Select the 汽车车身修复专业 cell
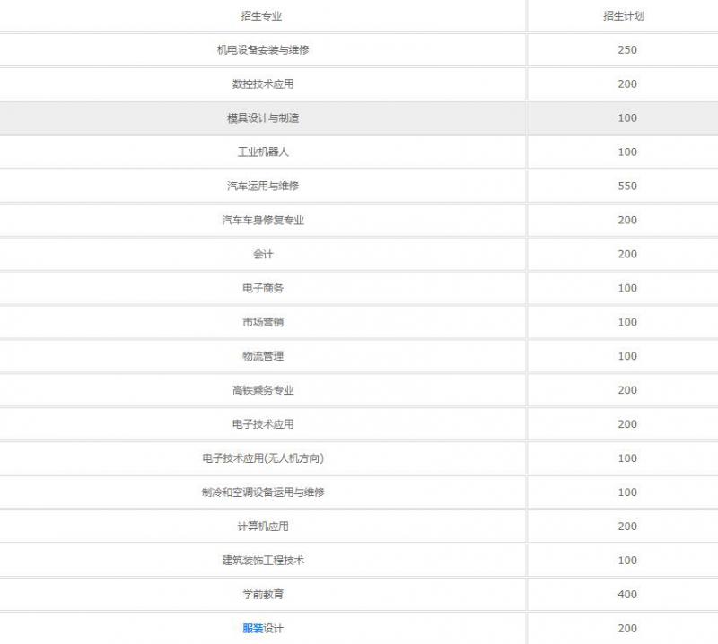The width and height of the screenshot is (718, 644). (262, 221)
